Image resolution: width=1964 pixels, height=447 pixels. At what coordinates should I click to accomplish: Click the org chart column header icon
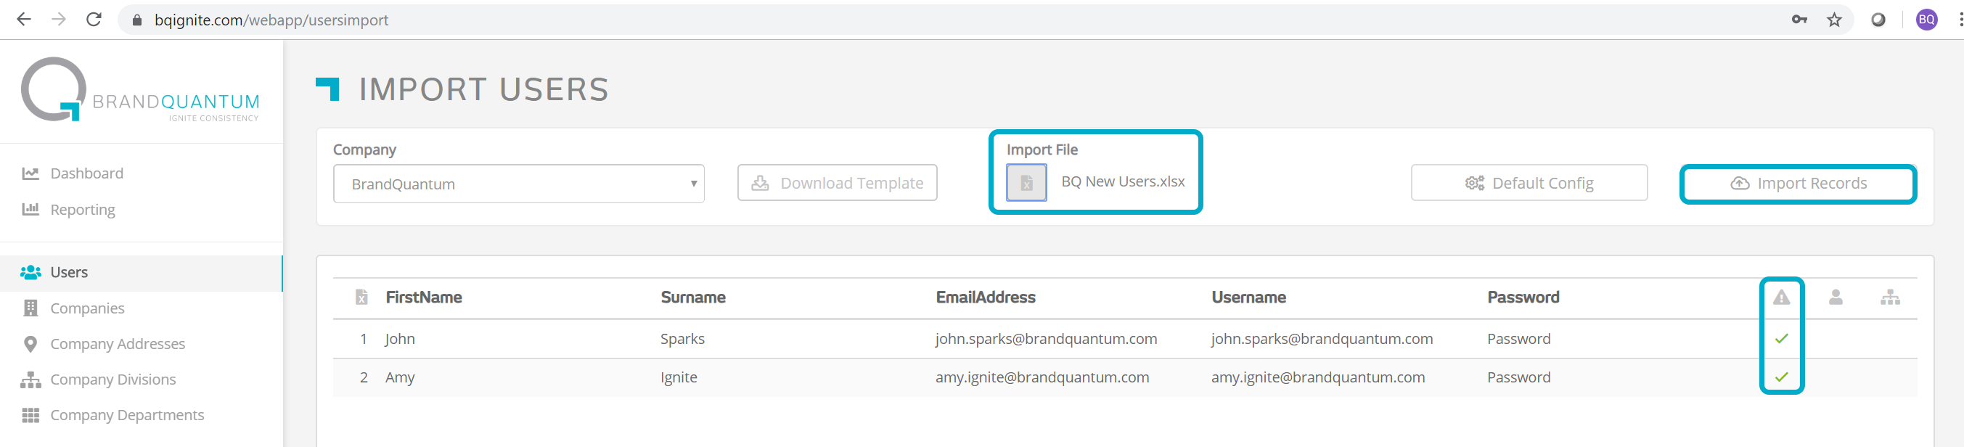click(x=1890, y=298)
